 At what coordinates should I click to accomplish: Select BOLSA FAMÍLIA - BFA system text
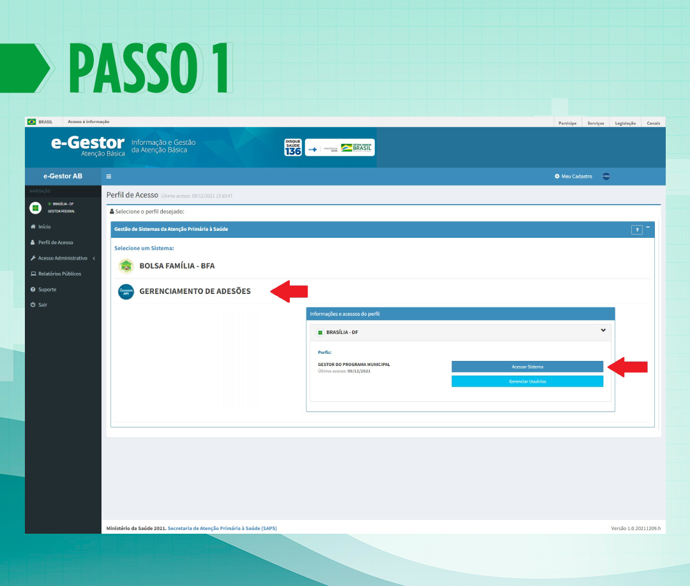point(177,266)
